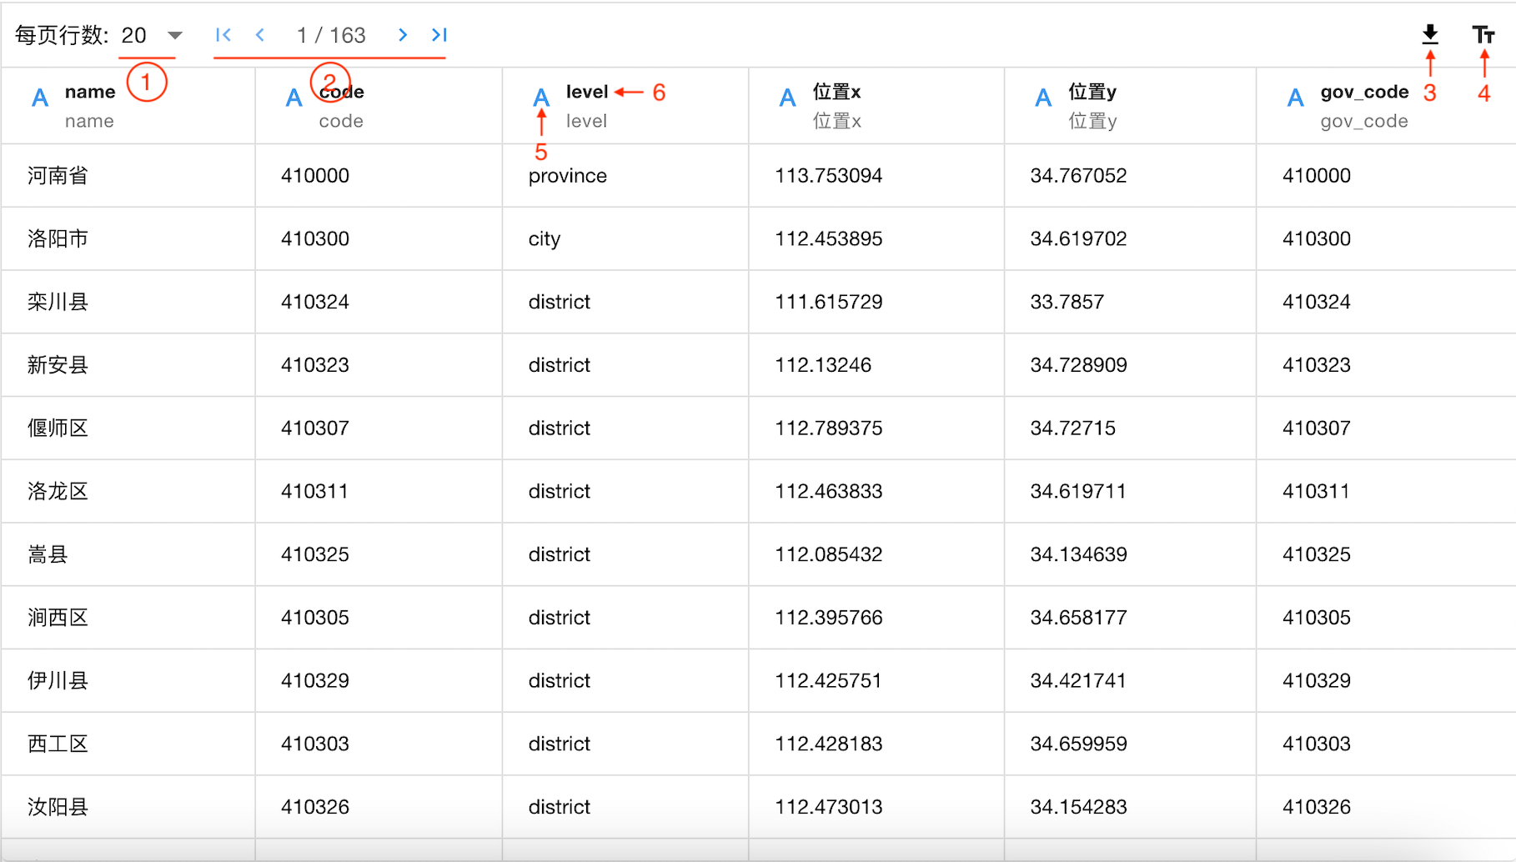Click the page indicator 1 / 163
The width and height of the screenshot is (1516, 862).
point(331,35)
